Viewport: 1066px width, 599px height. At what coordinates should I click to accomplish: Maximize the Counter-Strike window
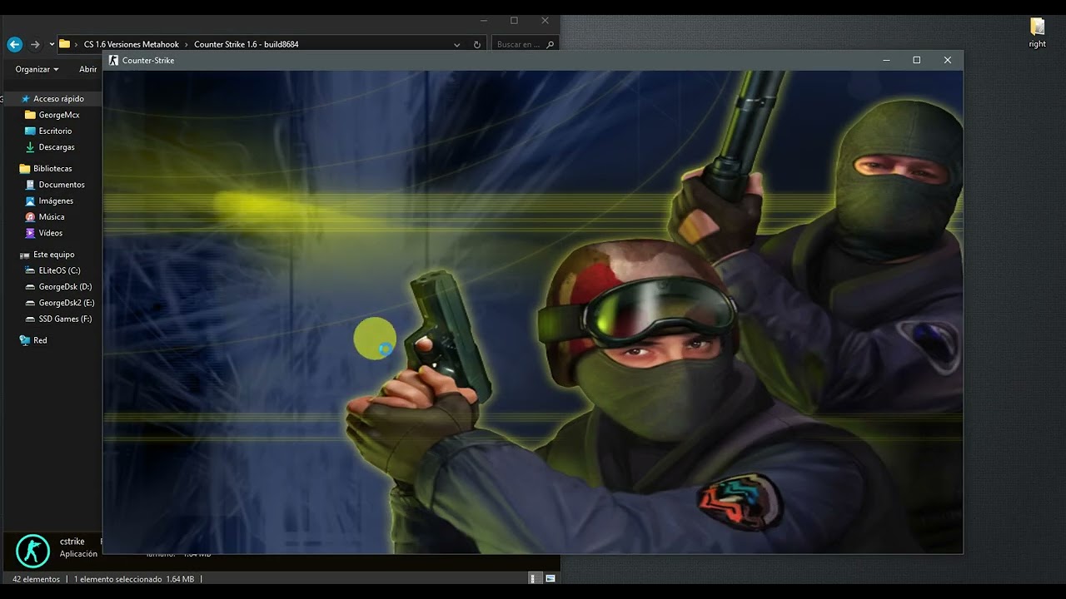[917, 60]
